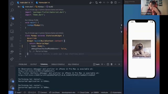This screenshot has height=94, width=168.
Task: Click the timeline icon in editor toolbar
Action: pos(112,2)
